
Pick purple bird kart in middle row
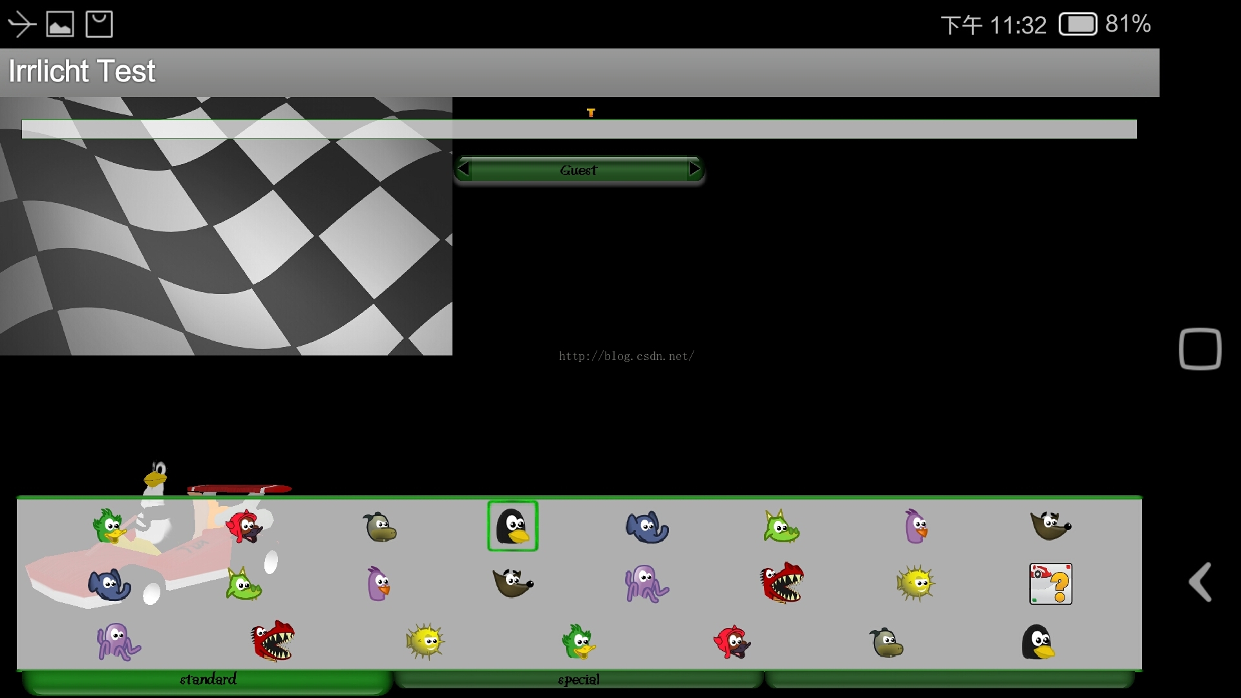[378, 584]
